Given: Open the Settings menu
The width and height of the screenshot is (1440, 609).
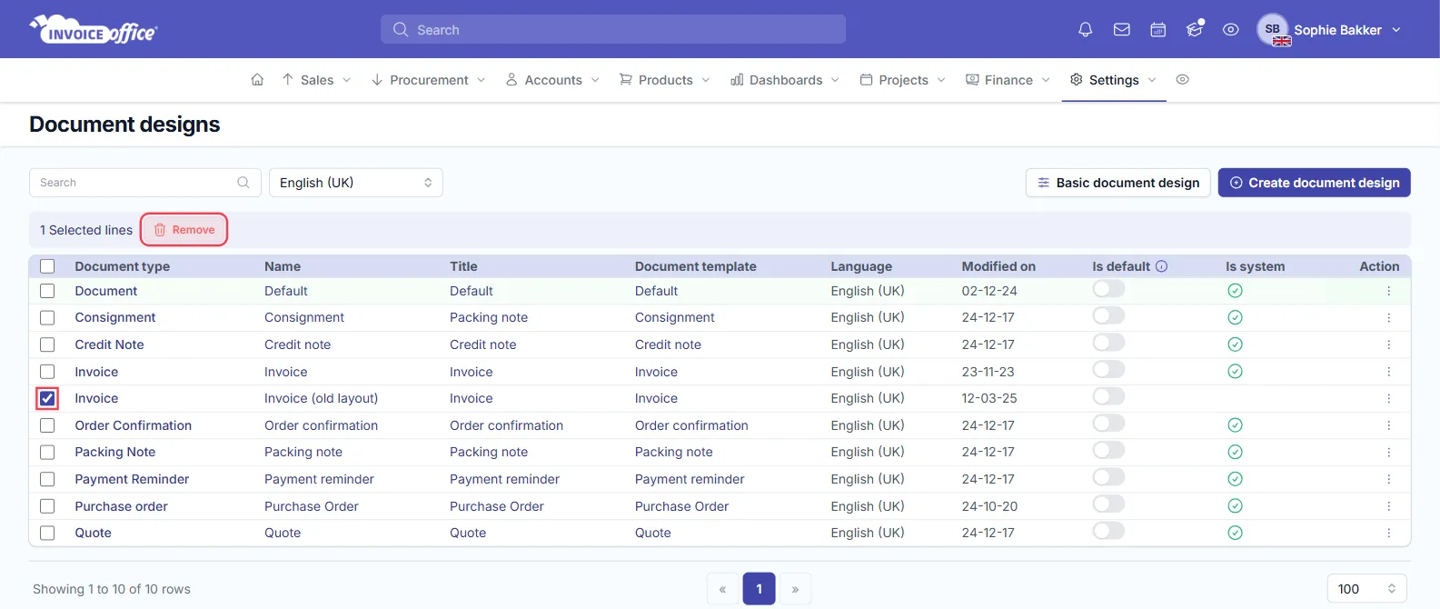Looking at the screenshot, I should point(1113,80).
